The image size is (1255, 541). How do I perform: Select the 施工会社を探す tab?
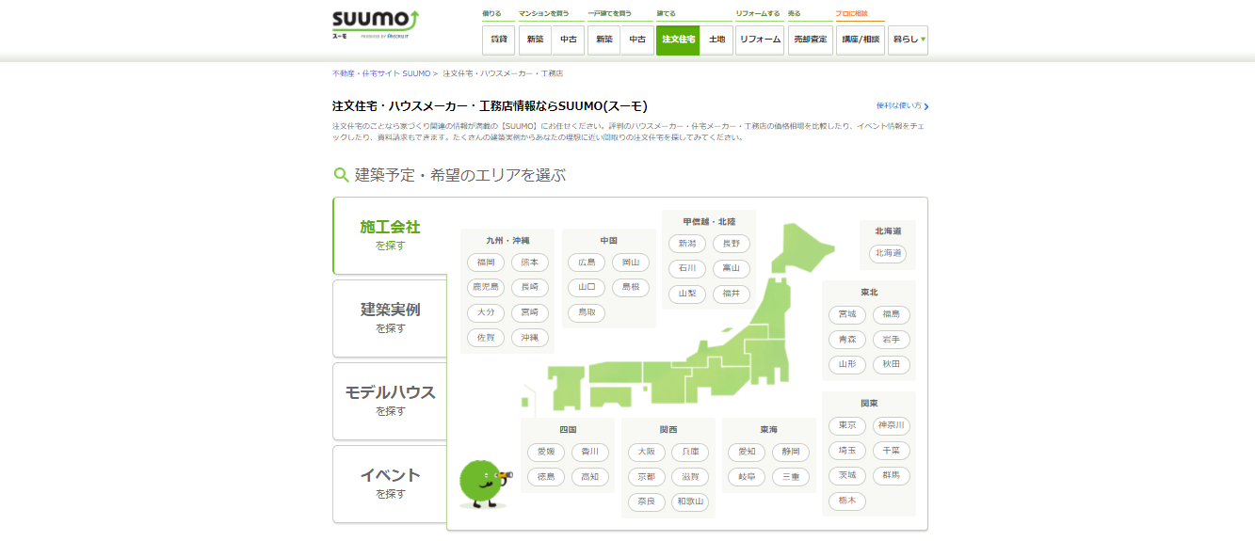click(x=390, y=235)
